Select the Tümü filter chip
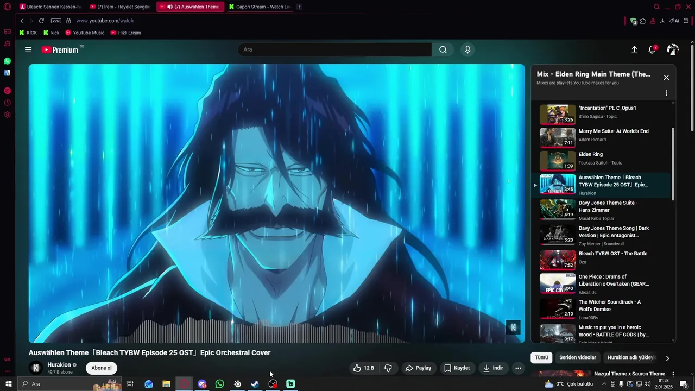Image resolution: width=695 pixels, height=391 pixels. pyautogui.click(x=541, y=357)
